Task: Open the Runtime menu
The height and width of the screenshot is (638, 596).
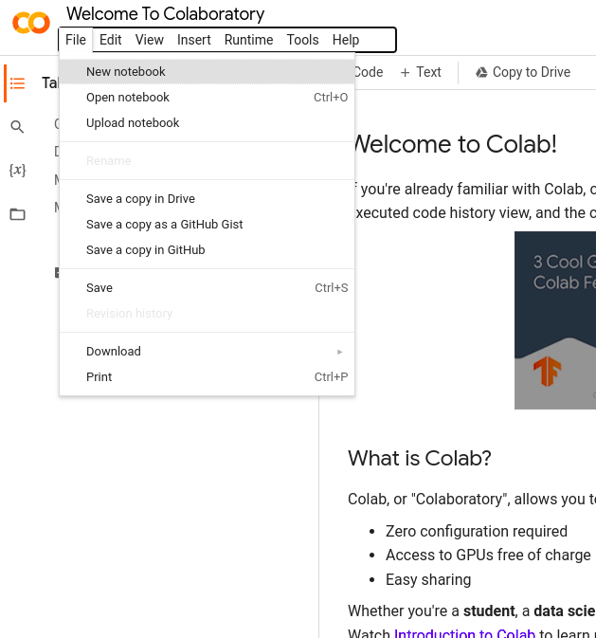Action: coord(248,40)
